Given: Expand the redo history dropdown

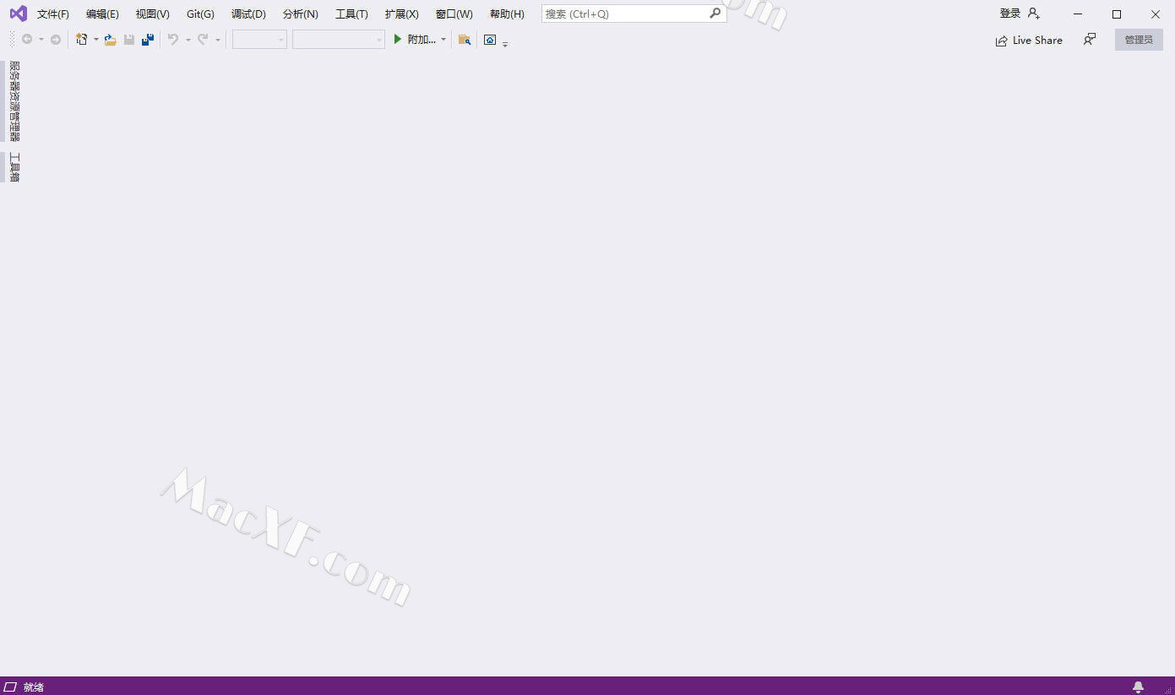Looking at the screenshot, I should point(217,40).
